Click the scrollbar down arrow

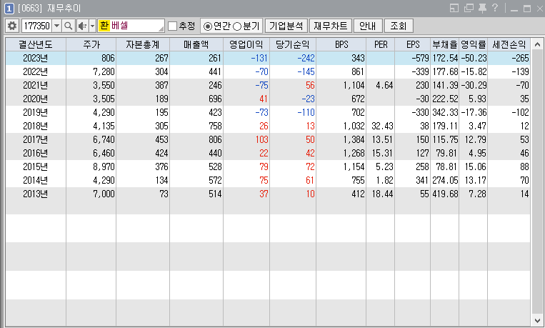click(537, 320)
